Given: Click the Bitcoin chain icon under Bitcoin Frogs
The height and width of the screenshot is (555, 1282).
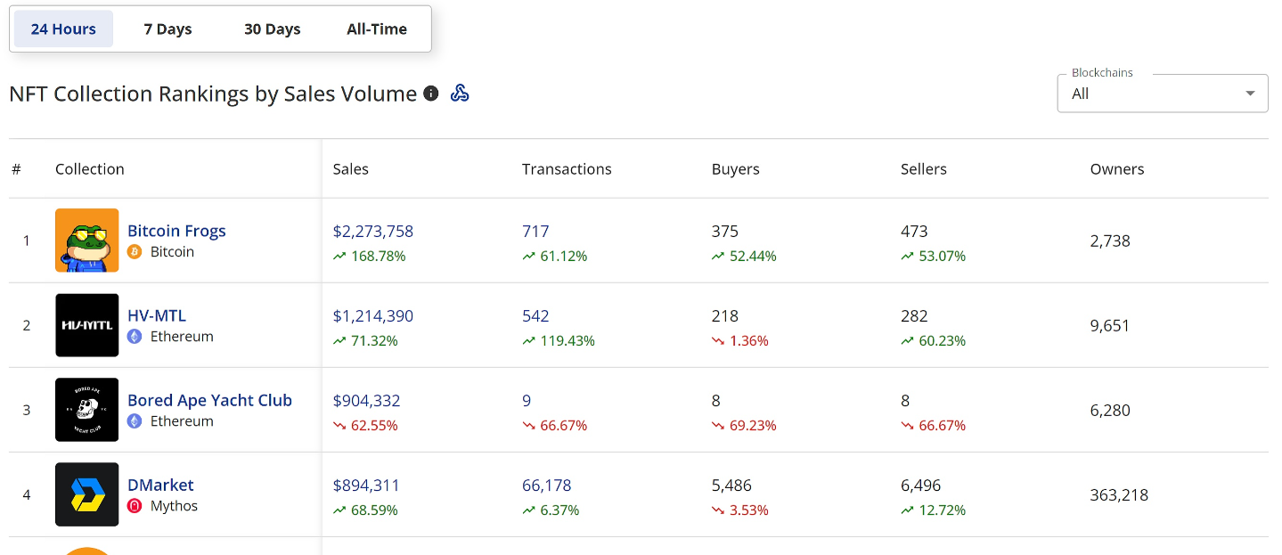Looking at the screenshot, I should 135,252.
